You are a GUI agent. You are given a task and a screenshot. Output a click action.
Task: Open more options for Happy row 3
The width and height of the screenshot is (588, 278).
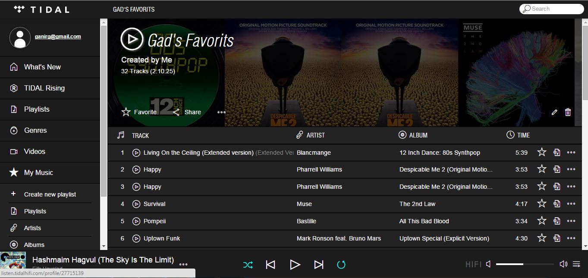tap(571, 187)
